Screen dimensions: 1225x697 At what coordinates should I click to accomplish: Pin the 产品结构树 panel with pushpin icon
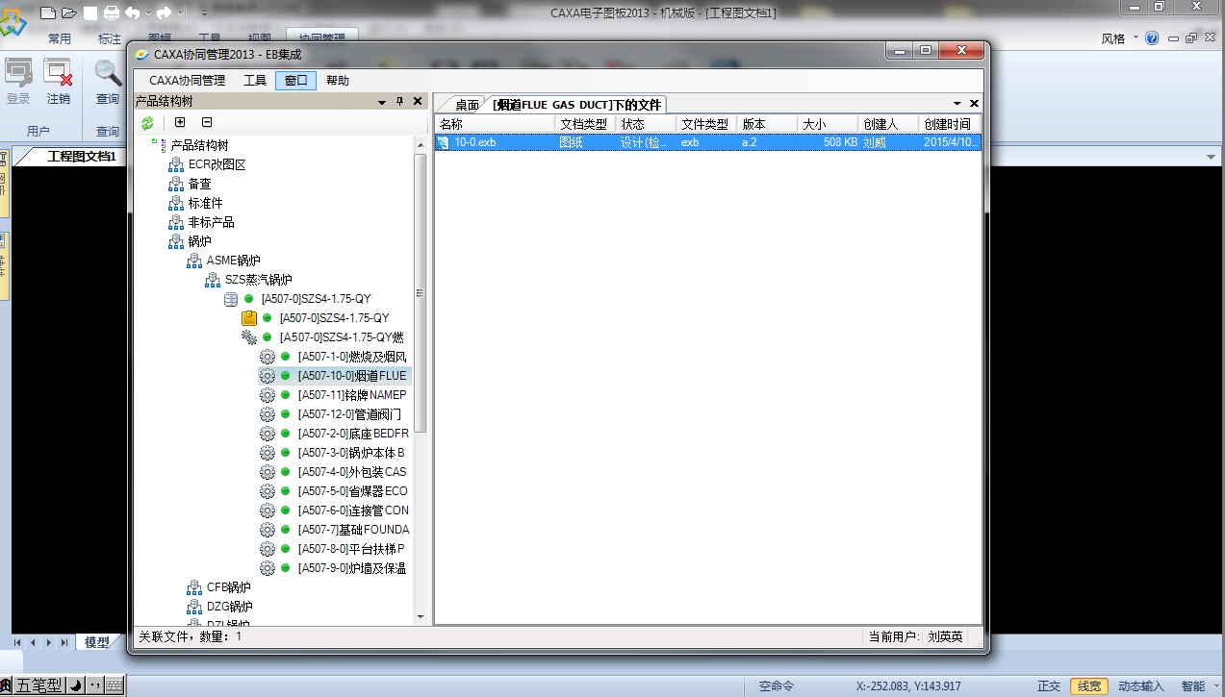coord(400,101)
